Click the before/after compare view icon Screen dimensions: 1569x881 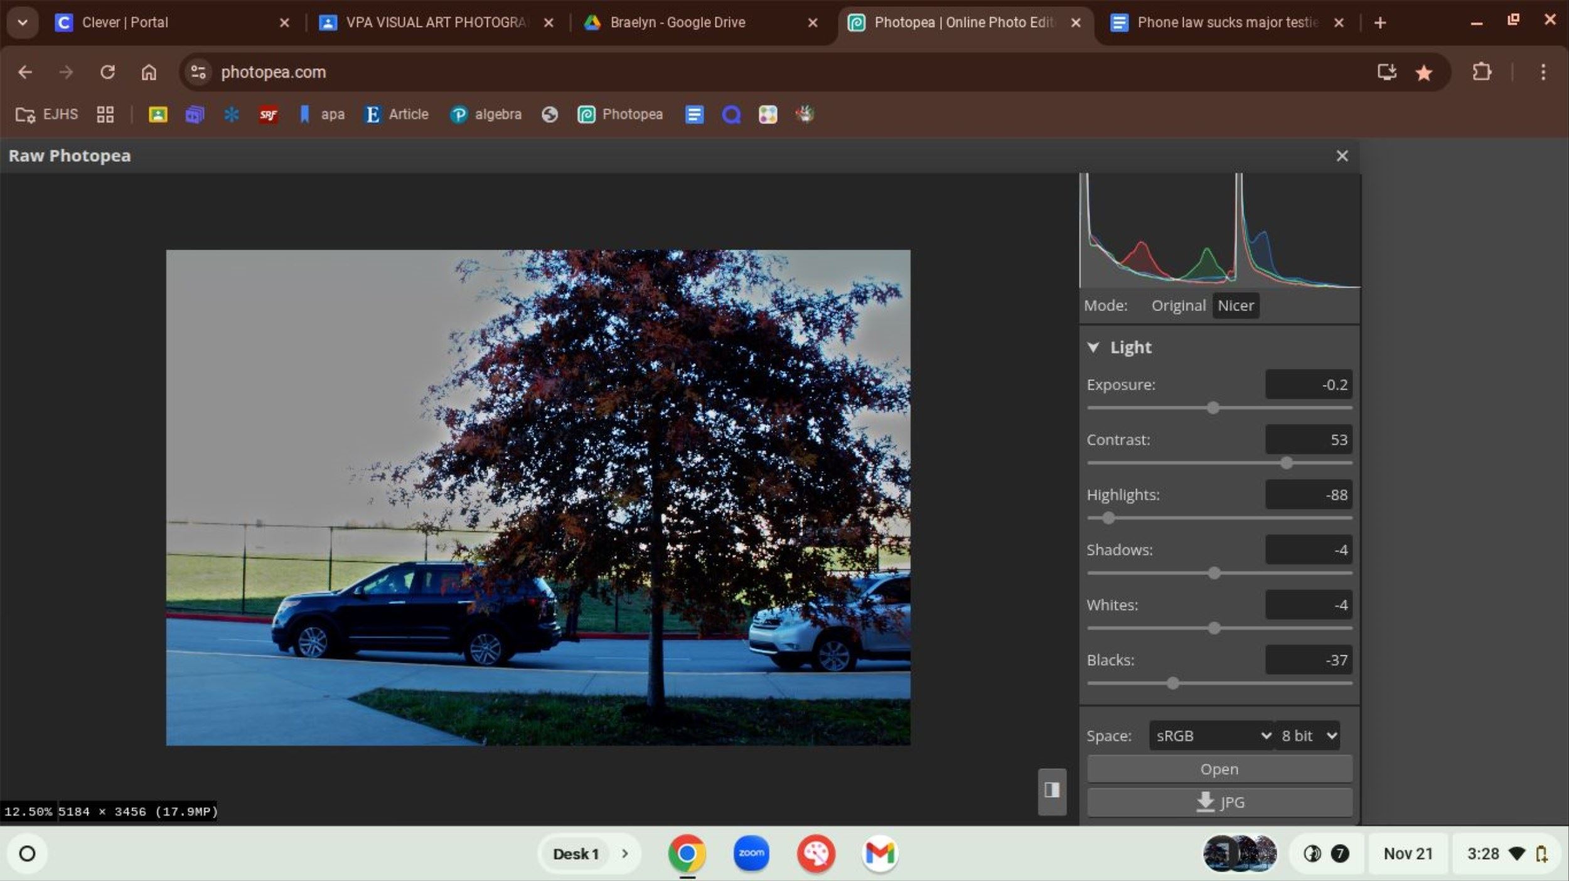pyautogui.click(x=1052, y=790)
